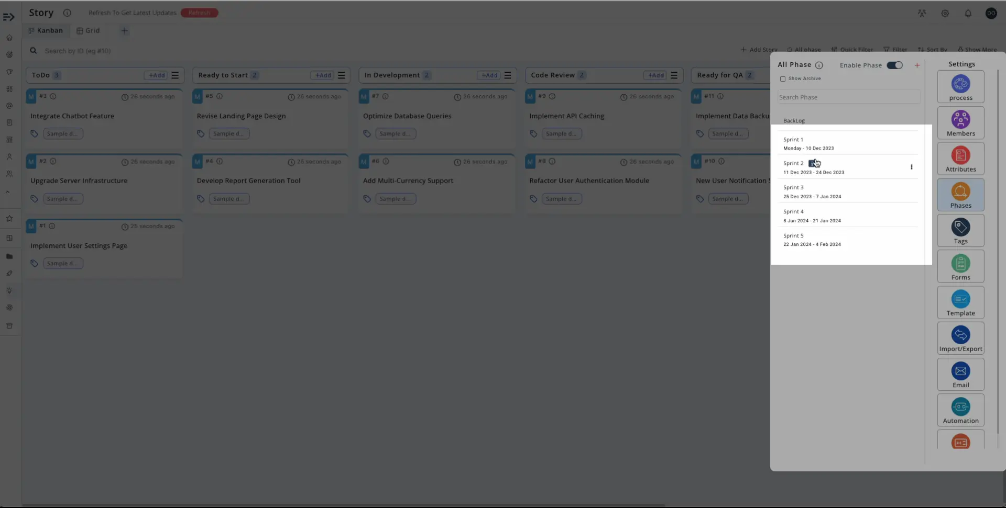The width and height of the screenshot is (1006, 508).
Task: Open the Tags settings
Action: click(960, 231)
